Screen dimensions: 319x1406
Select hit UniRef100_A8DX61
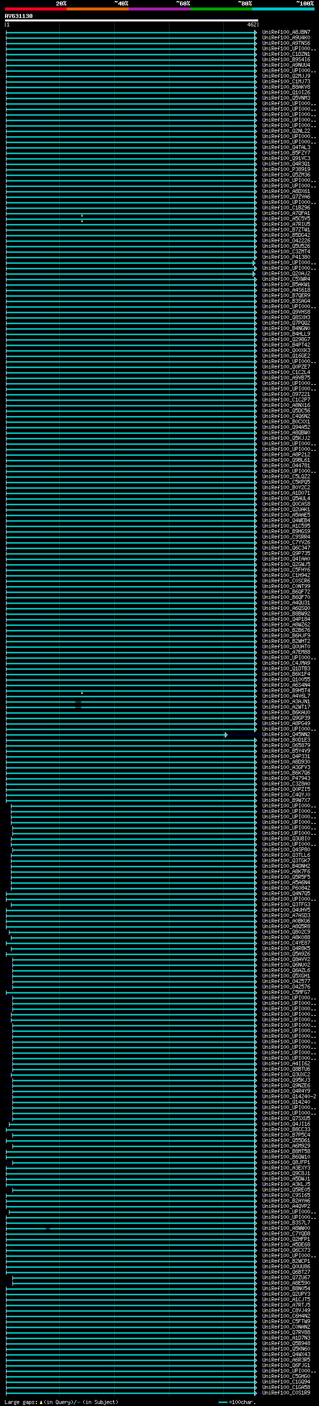pyautogui.click(x=286, y=191)
